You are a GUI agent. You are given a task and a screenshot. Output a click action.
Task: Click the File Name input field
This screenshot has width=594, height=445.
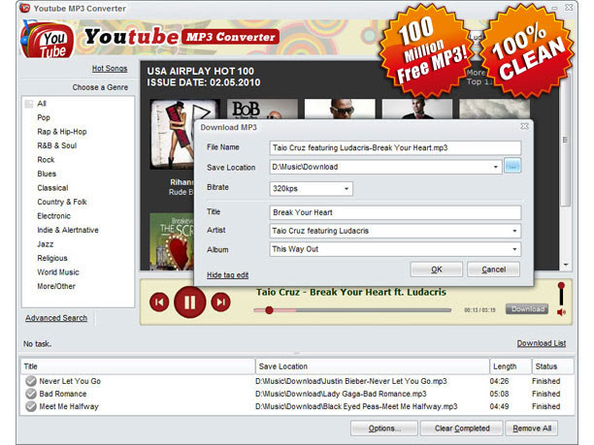pos(395,148)
